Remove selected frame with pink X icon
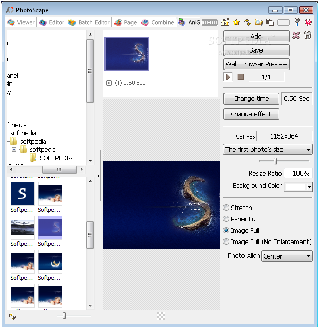 (296, 36)
